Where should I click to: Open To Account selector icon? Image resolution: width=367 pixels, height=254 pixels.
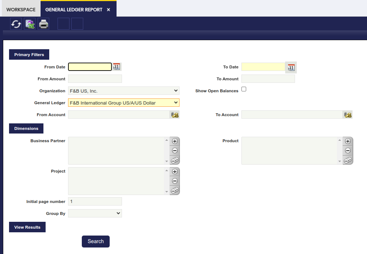pos(348,115)
